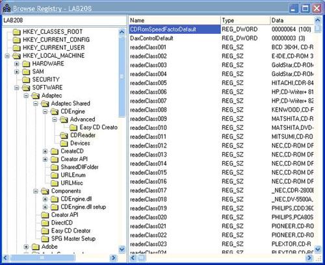The height and width of the screenshot is (265, 325).
Task: Click the HKEY_CURRENT_CONFIG folder icon
Action: (x=17, y=40)
